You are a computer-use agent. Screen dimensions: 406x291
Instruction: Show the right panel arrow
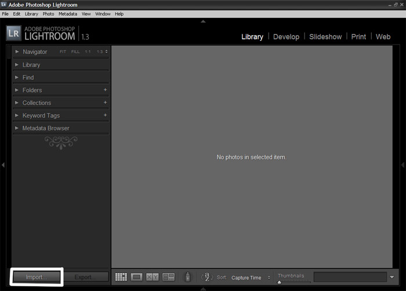click(x=403, y=165)
